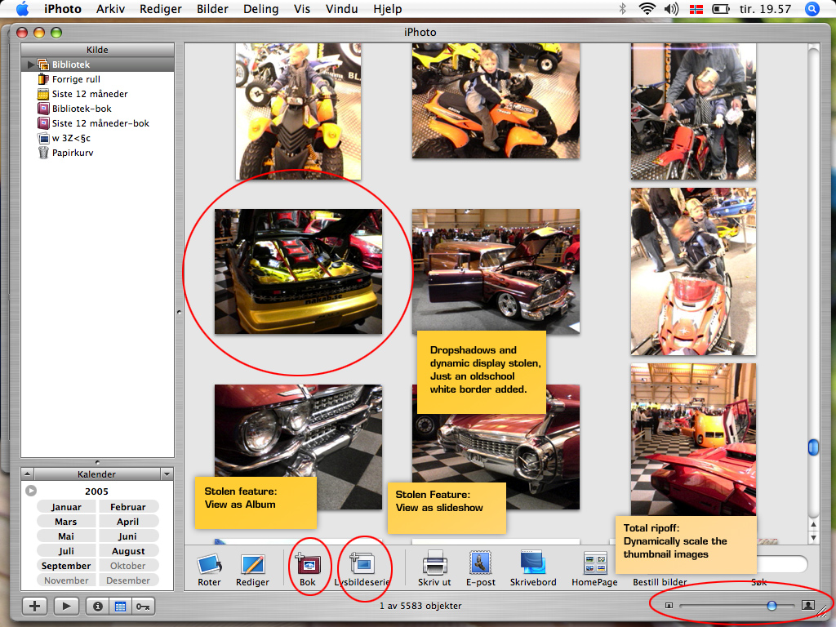Screen dimensions: 836x627
Task: Open the Deling menu
Action: pos(260,9)
